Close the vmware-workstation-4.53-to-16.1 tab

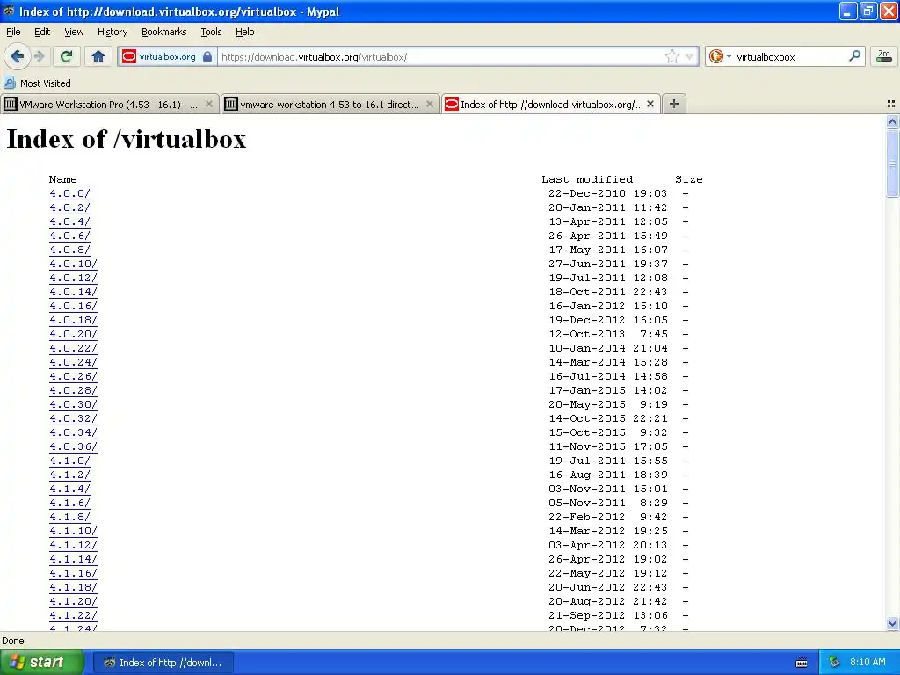(x=429, y=104)
